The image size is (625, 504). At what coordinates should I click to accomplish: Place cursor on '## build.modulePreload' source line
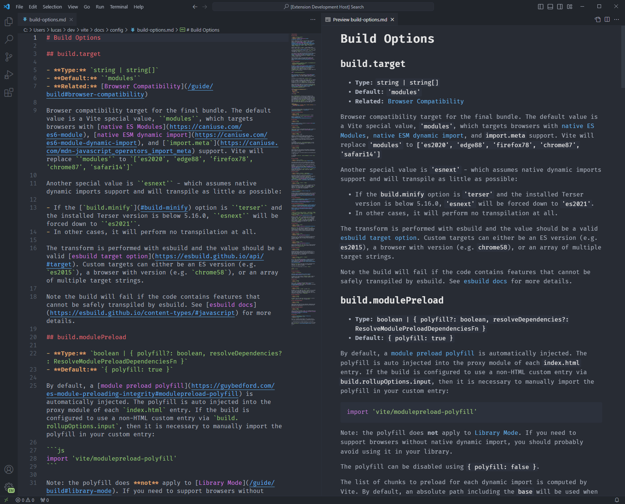[x=86, y=337]
